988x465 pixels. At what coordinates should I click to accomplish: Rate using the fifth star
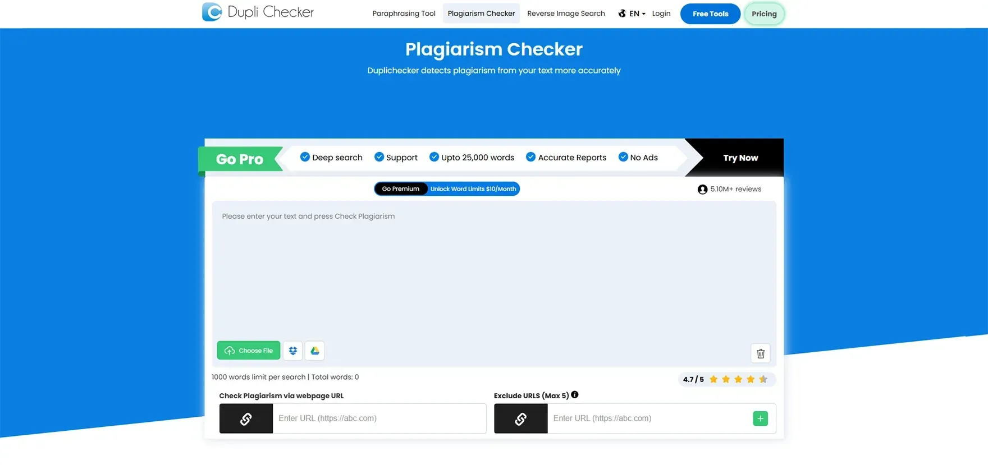pos(763,379)
